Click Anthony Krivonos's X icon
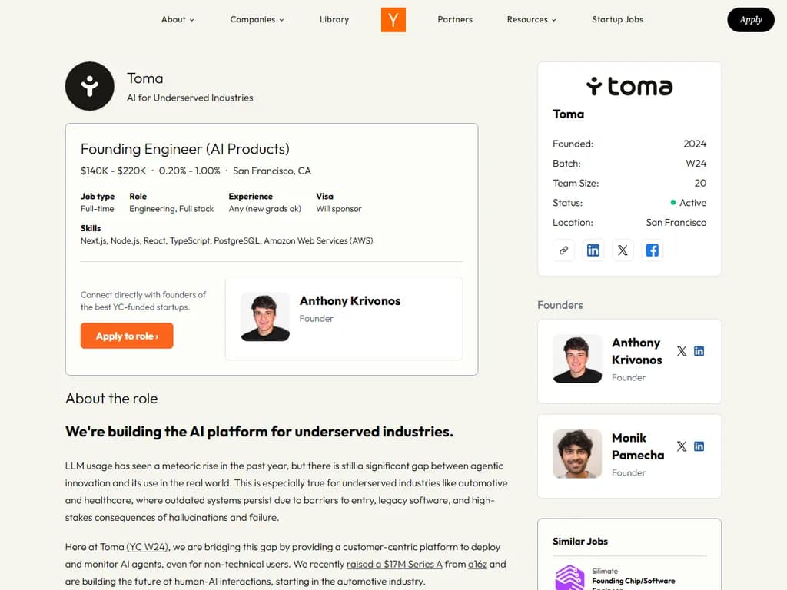 coord(681,350)
